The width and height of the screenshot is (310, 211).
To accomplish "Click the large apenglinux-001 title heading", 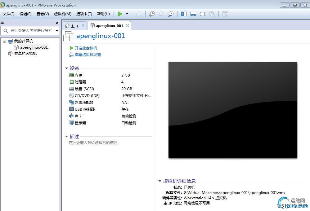I will [x=101, y=36].
